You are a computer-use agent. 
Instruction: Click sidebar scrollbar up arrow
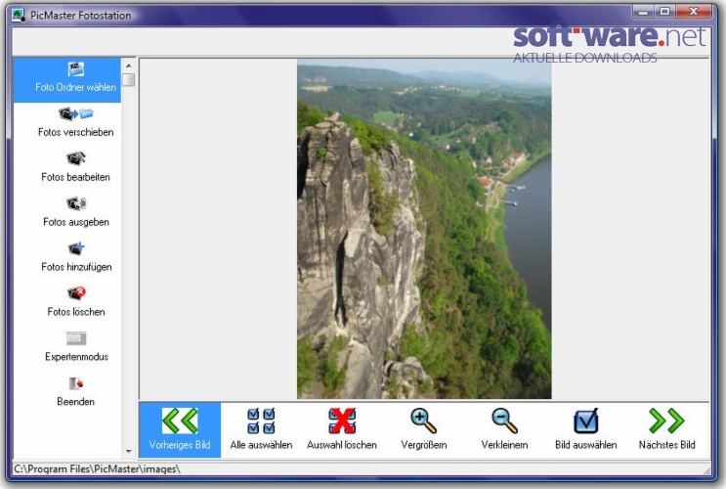pos(129,66)
